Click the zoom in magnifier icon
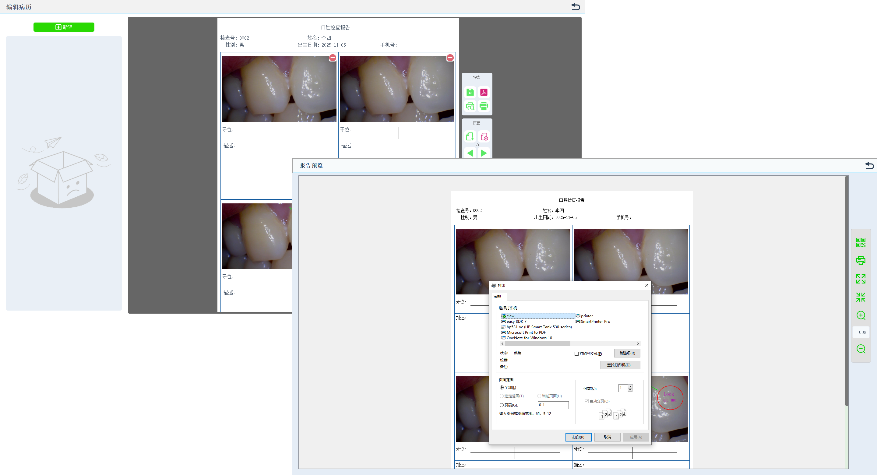The height and width of the screenshot is (475, 877). pyautogui.click(x=861, y=315)
